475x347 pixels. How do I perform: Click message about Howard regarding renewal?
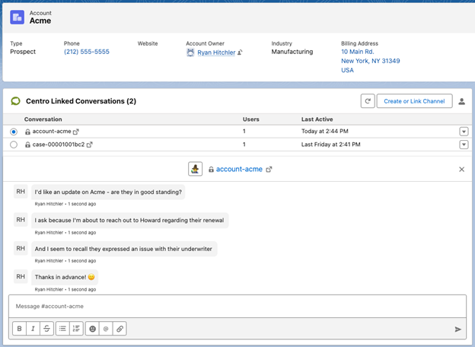(129, 221)
